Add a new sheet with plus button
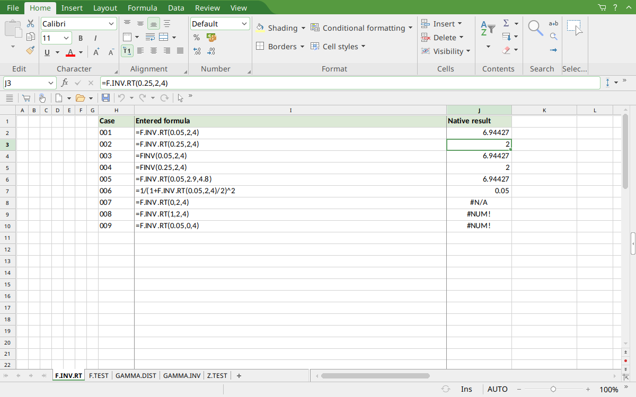Viewport: 636px width, 397px height. [x=239, y=376]
